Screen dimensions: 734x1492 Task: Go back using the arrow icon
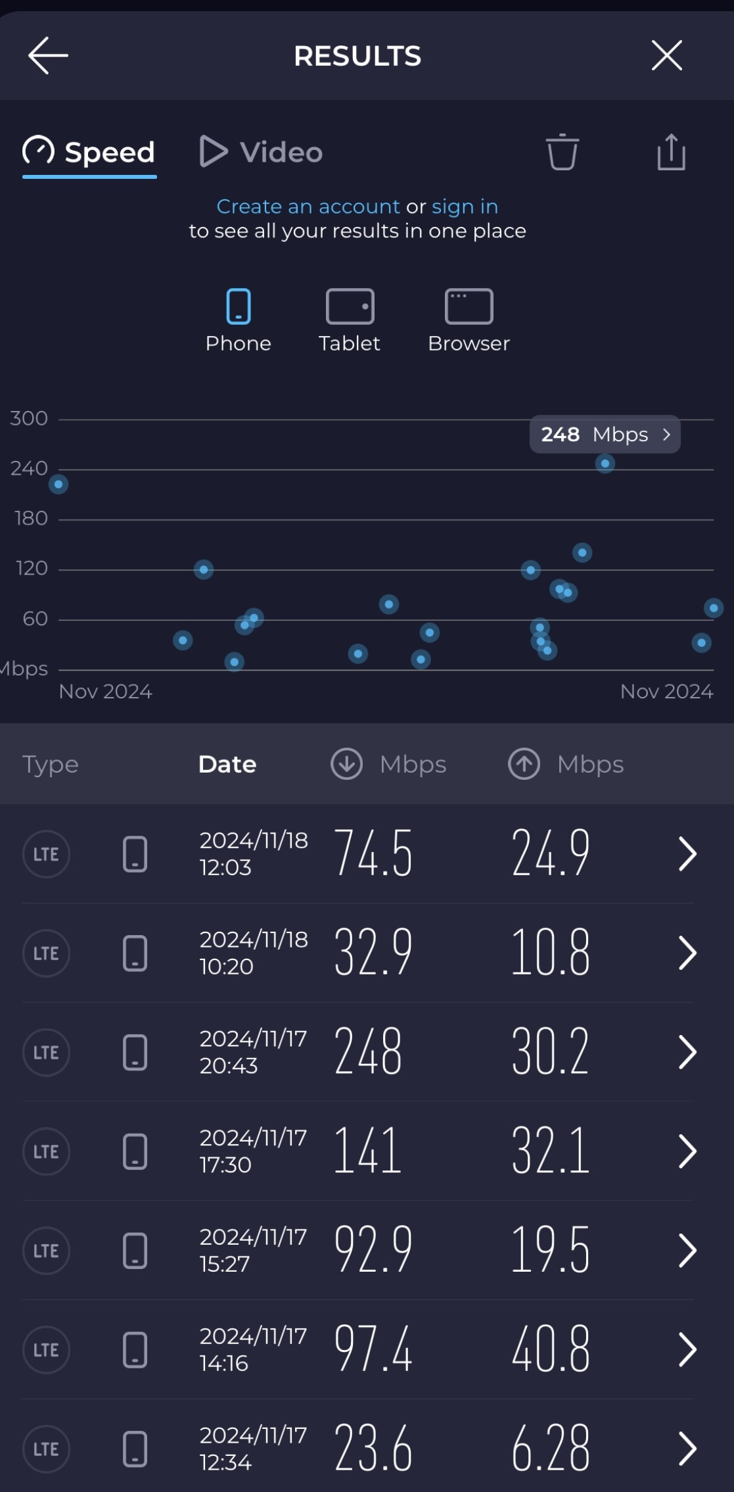(48, 55)
